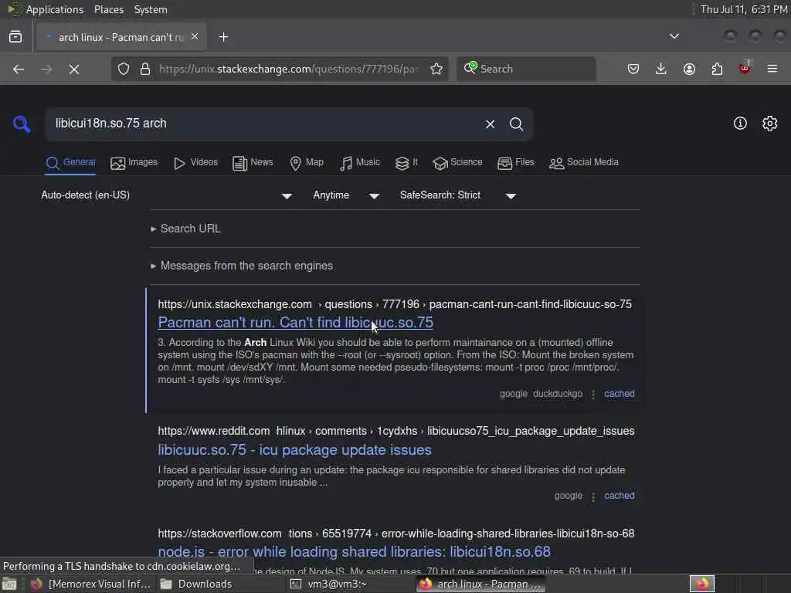Expand the Search URL section
Image resolution: width=791 pixels, height=593 pixels.
(x=185, y=229)
